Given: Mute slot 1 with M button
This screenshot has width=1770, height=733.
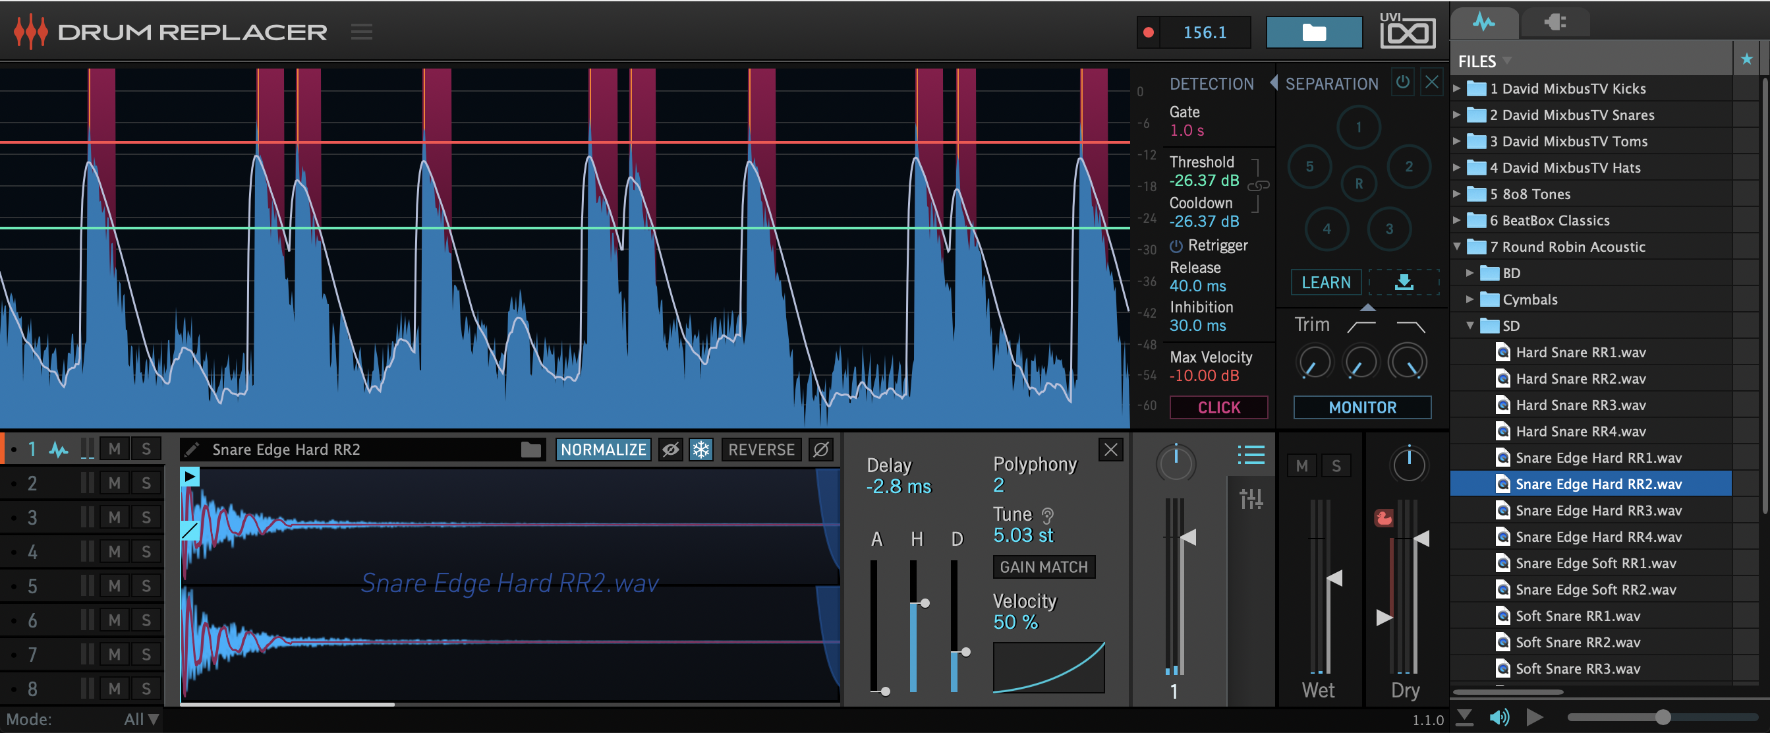Looking at the screenshot, I should (x=114, y=449).
